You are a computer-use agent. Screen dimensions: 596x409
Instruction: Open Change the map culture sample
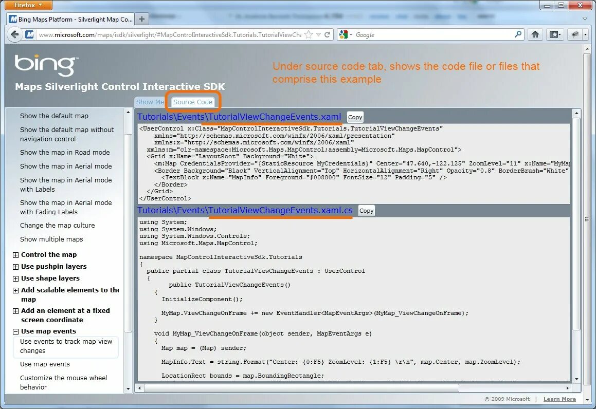[x=58, y=225]
